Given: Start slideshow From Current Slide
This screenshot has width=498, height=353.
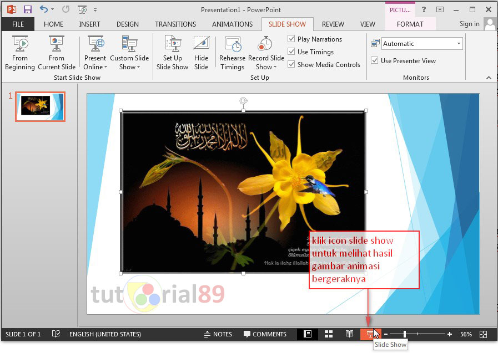Looking at the screenshot, I should (x=57, y=53).
